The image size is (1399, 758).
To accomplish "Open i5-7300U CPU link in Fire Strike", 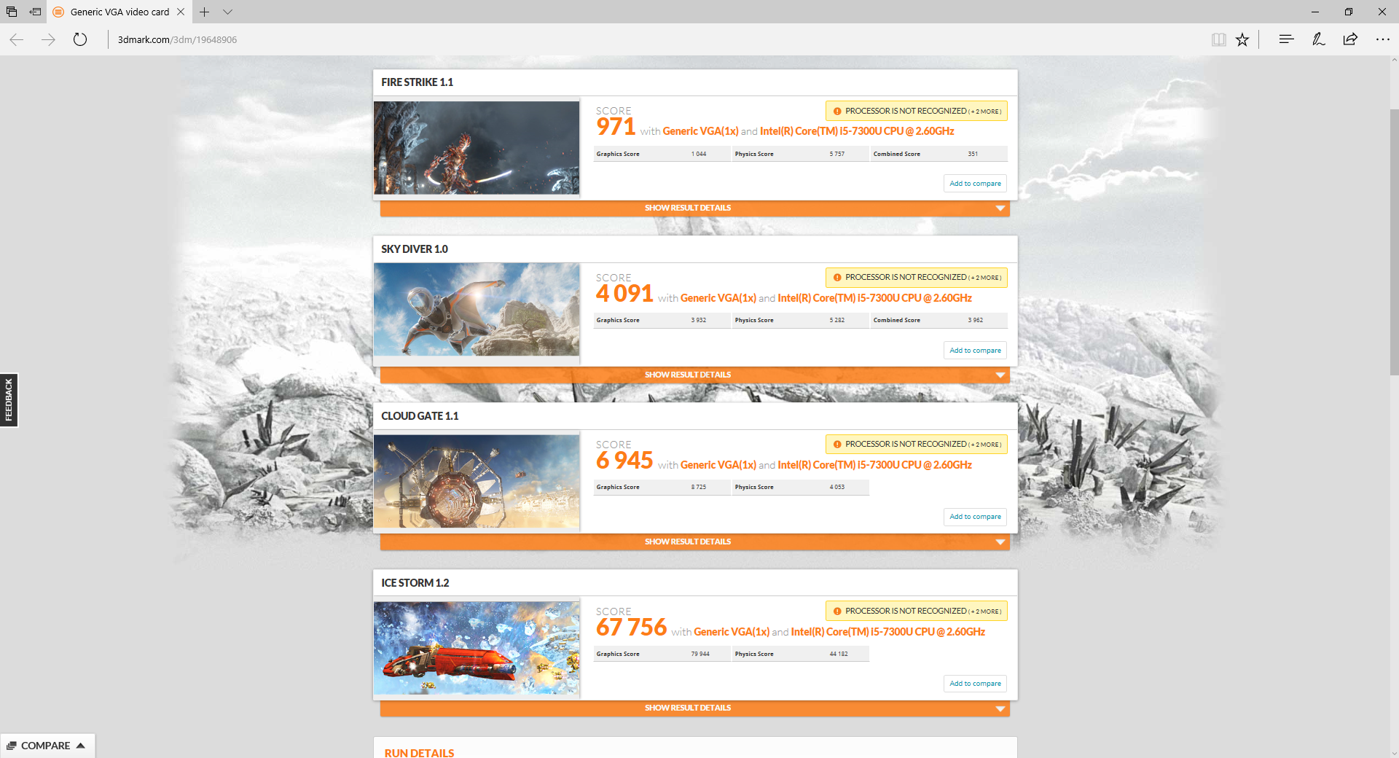I will point(857,131).
